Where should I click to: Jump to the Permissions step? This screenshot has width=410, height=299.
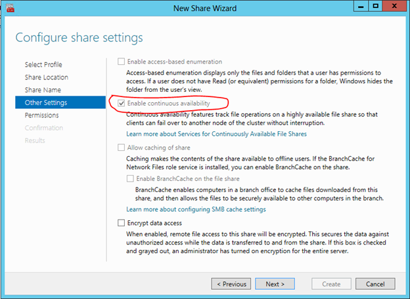click(42, 115)
